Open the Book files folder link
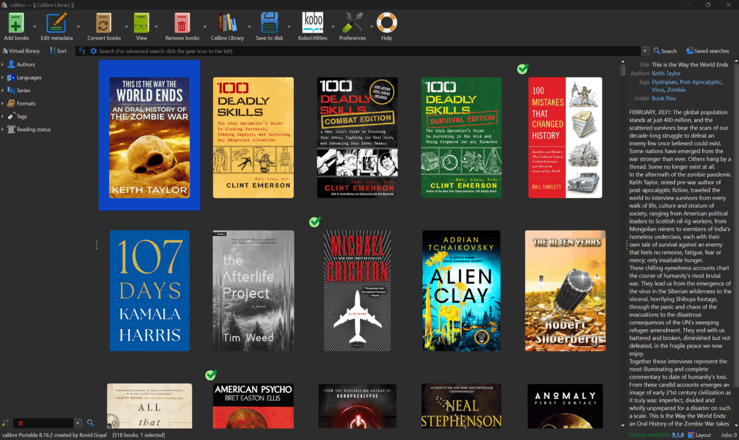 pyautogui.click(x=664, y=99)
